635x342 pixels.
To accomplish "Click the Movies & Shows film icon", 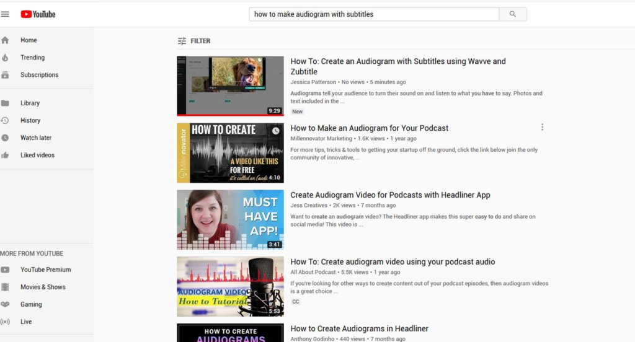I will (5, 287).
